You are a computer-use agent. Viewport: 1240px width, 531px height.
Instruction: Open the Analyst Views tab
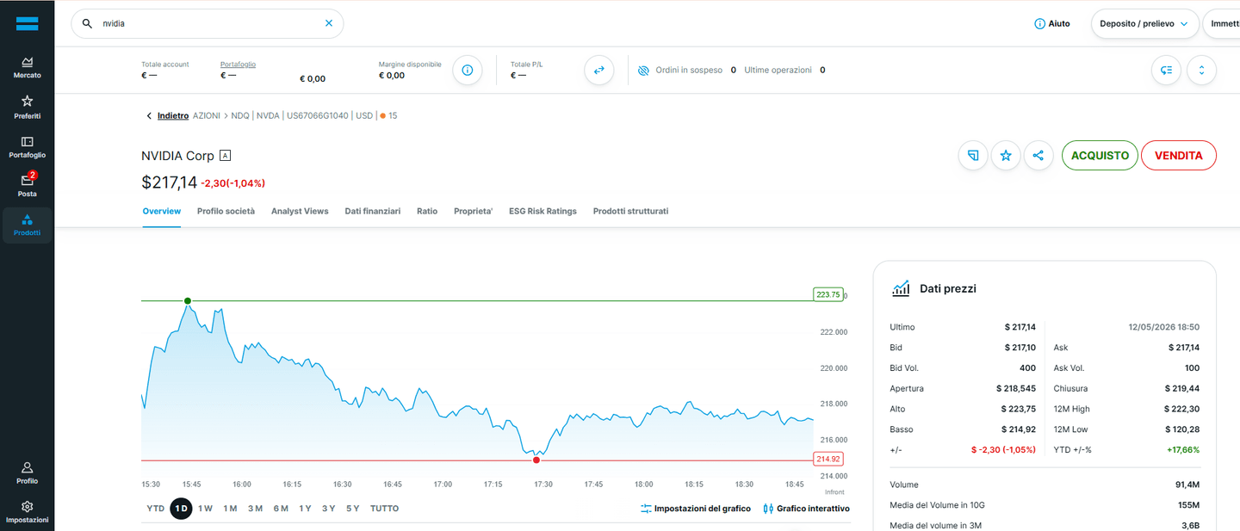300,211
